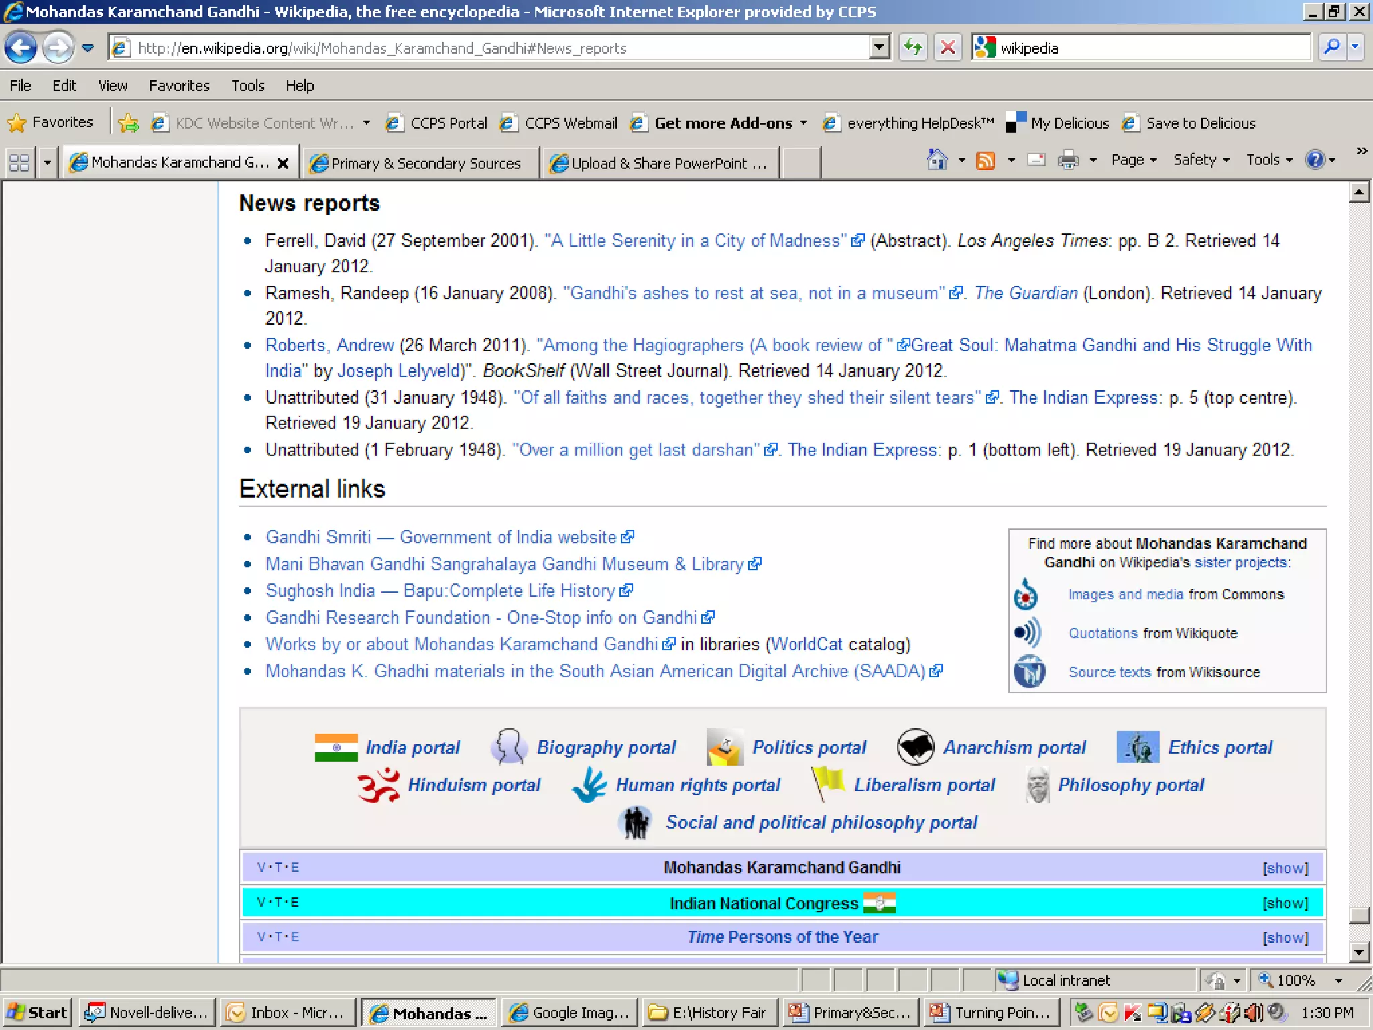The width and height of the screenshot is (1373, 1030).
Task: Click search magnifier button
Action: (1331, 48)
